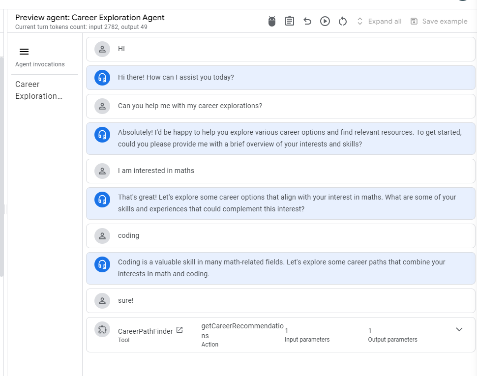Click Expand all button
This screenshot has width=477, height=376.
tap(379, 21)
